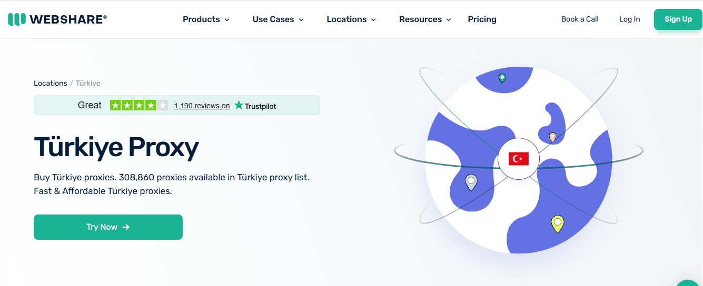Open the Locations dropdown menu
703x286 pixels.
(x=351, y=19)
